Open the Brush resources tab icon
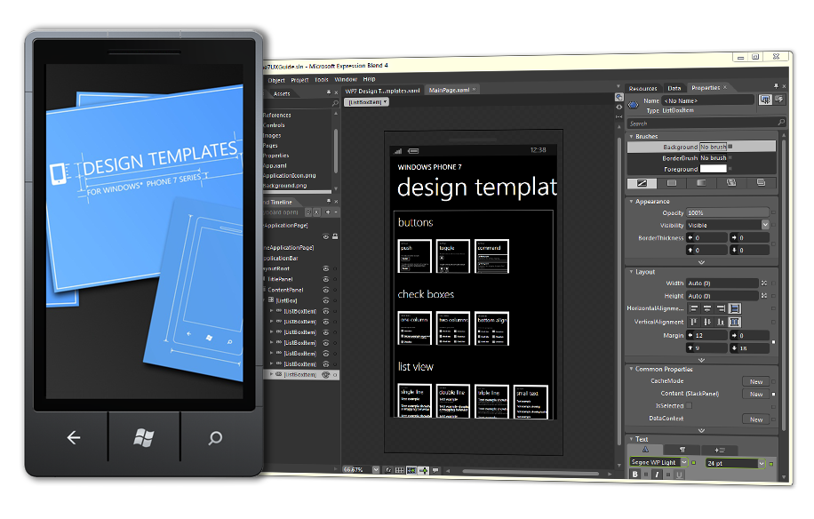Image resolution: width=814 pixels, height=519 pixels. tap(761, 183)
